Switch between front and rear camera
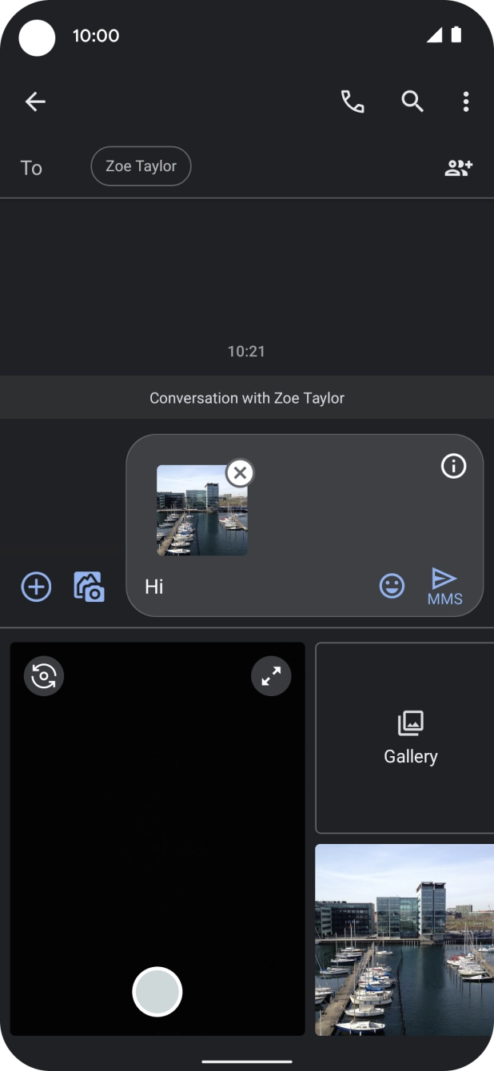The image size is (494, 1071). [x=44, y=676]
